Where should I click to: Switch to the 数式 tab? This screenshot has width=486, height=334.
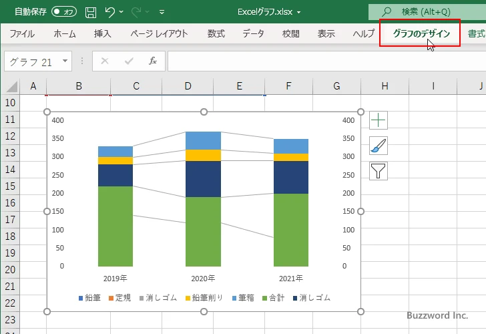[x=216, y=33]
